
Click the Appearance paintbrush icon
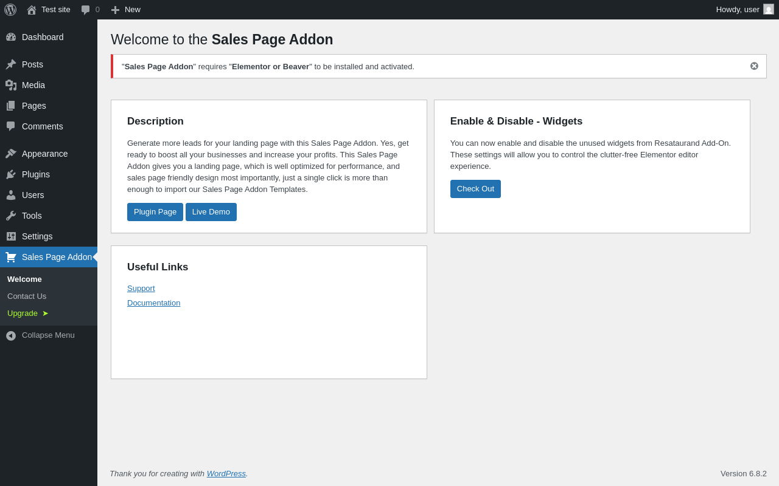click(11, 154)
